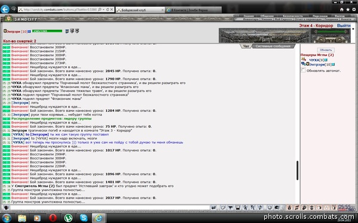The height and width of the screenshot is (223, 358).
Task: Click the Обновить button
Action: coord(326,50)
